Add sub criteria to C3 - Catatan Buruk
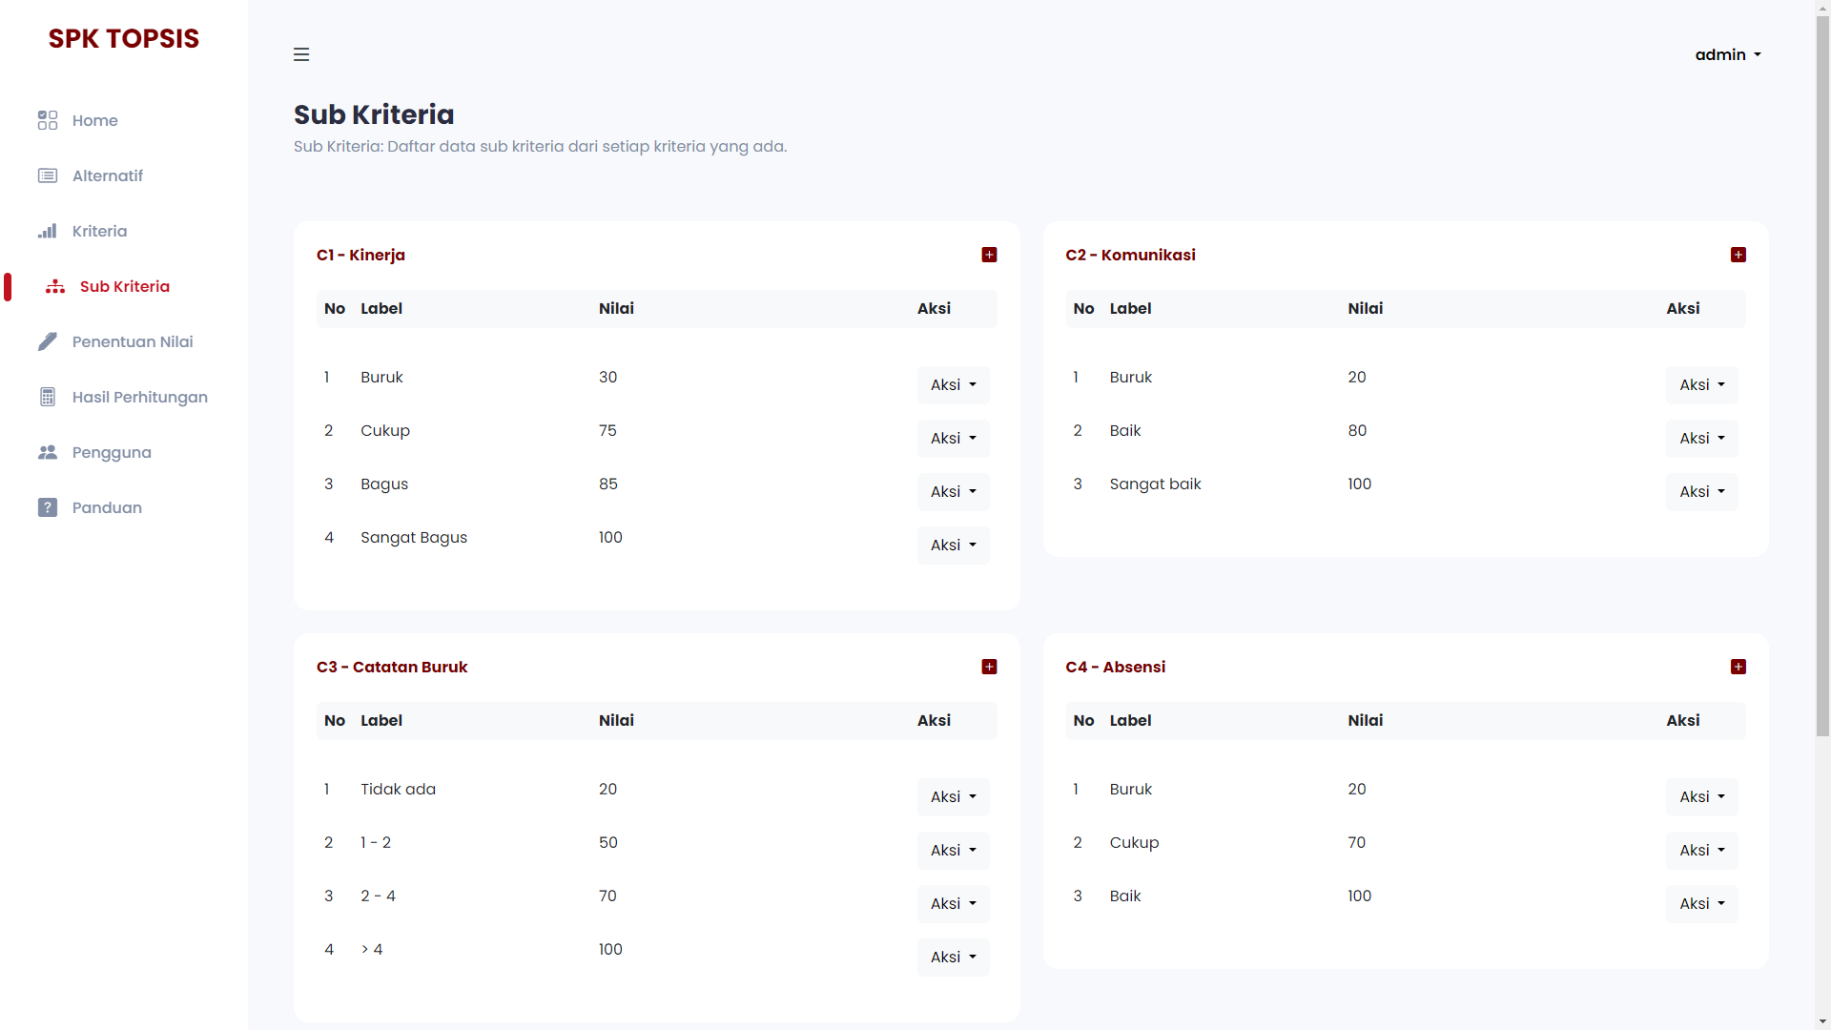 click(x=989, y=667)
